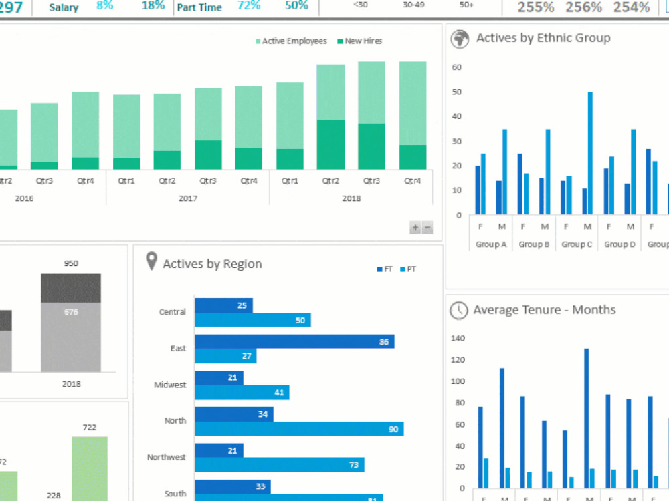The height and width of the screenshot is (501, 669).
Task: Click the 2018 Qtr2 stacked bar
Action: [330, 117]
